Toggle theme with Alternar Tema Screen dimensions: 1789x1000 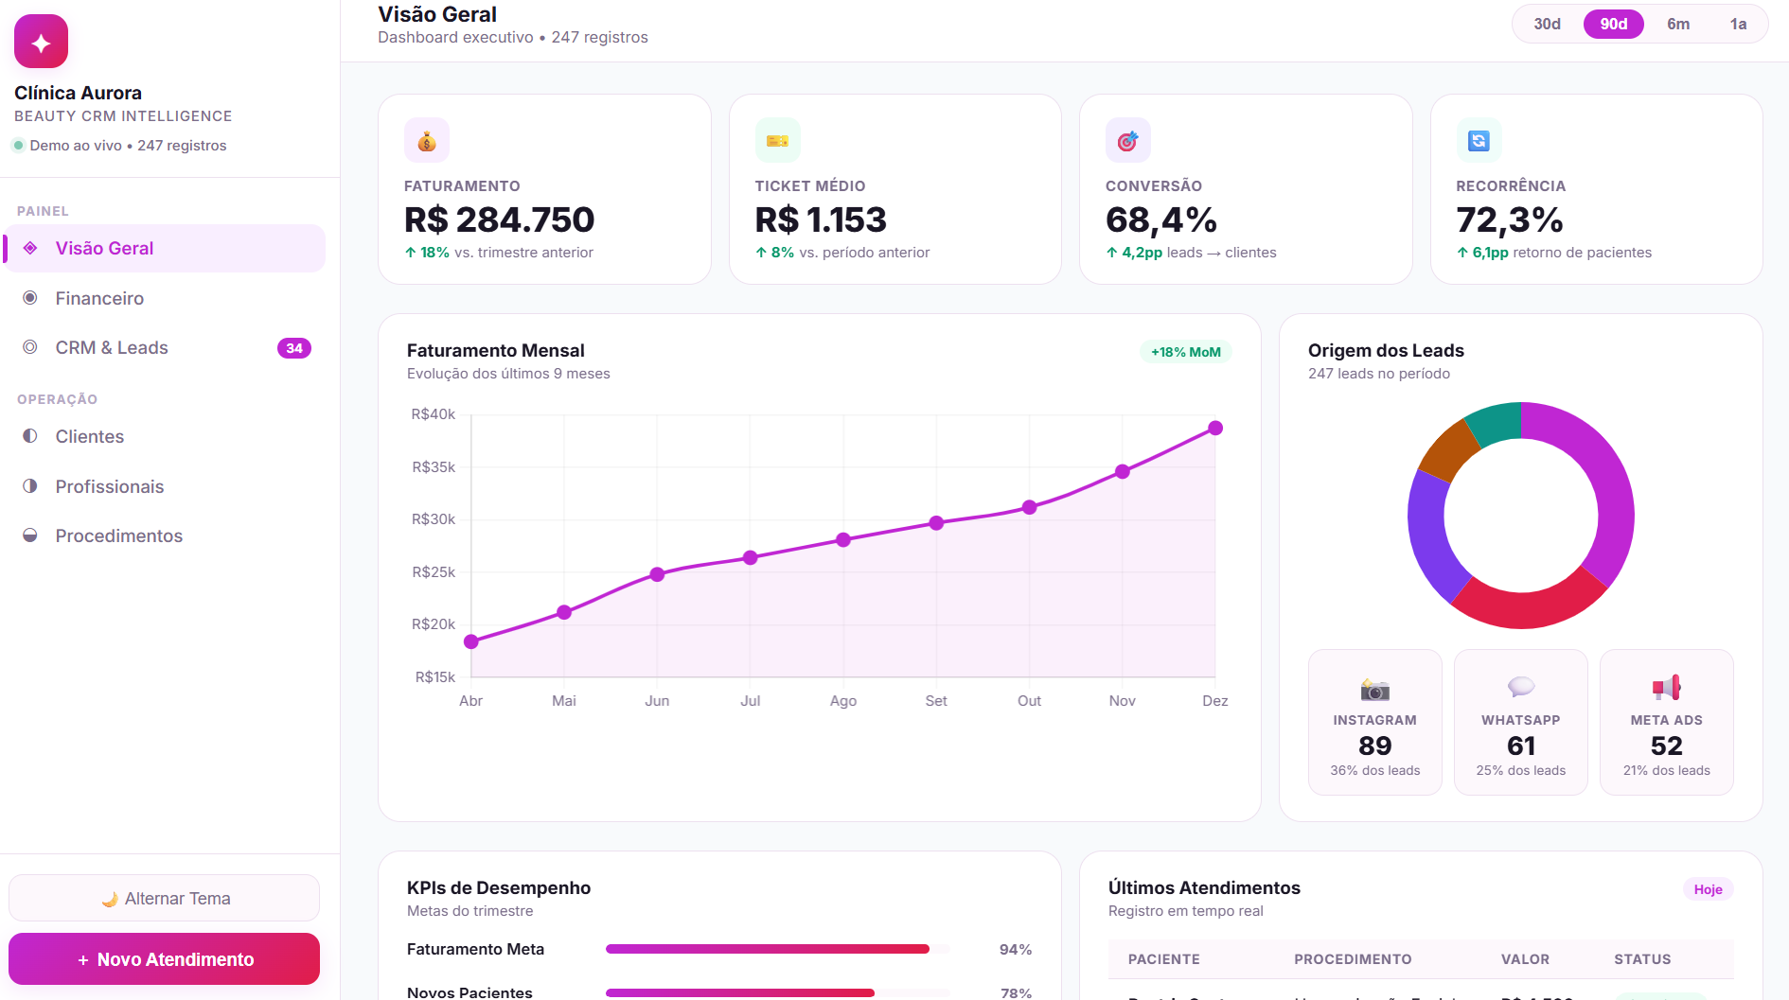click(165, 898)
